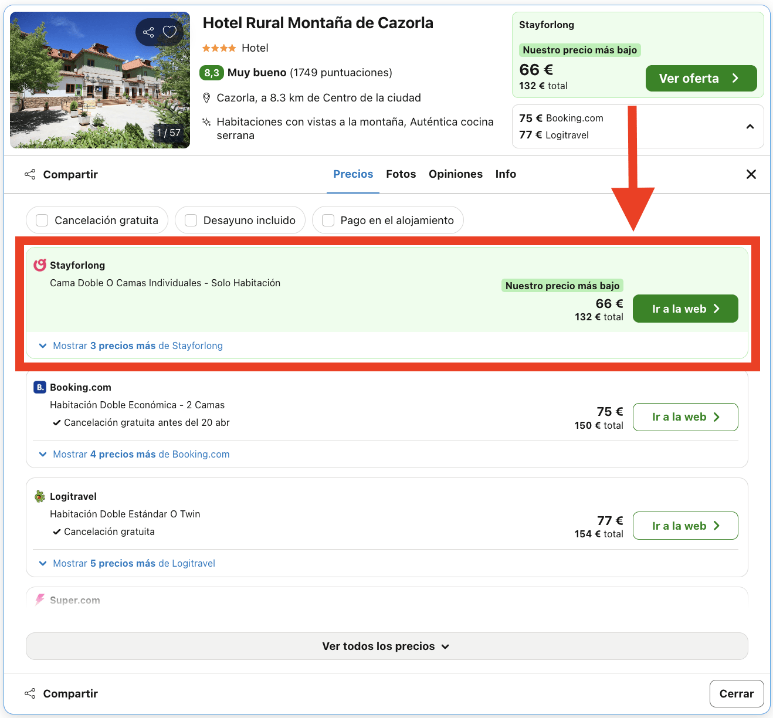Click the Ver oferta button

pos(701,79)
